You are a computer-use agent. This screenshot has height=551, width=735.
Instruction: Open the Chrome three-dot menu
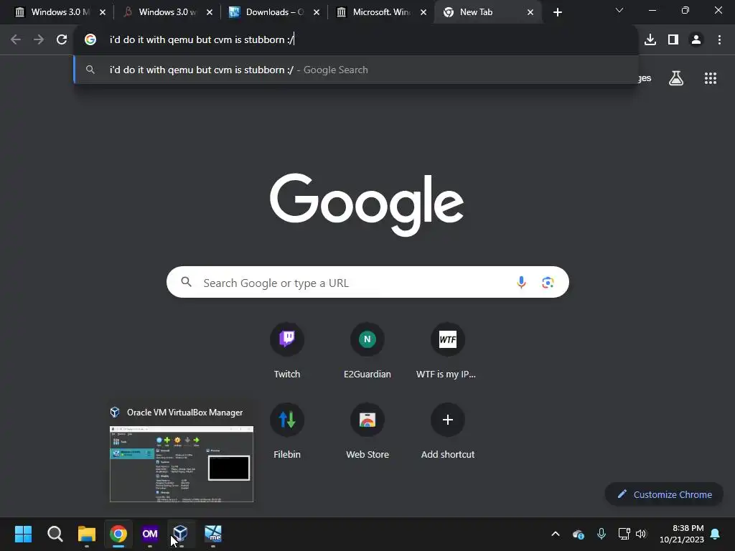[x=719, y=40]
